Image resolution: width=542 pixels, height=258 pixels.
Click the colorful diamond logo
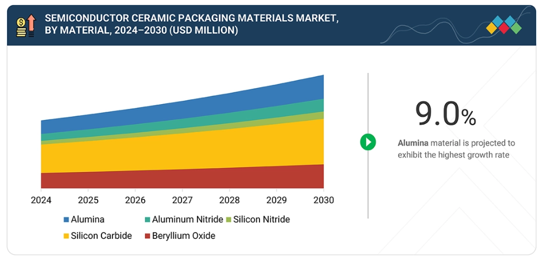(504, 25)
